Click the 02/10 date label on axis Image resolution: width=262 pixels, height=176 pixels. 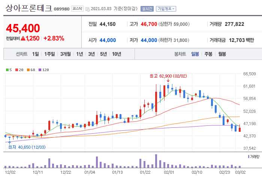click(197, 172)
